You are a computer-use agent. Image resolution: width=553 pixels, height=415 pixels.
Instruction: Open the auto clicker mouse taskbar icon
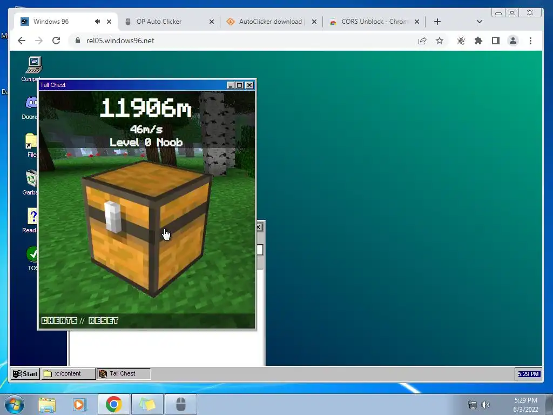point(180,404)
